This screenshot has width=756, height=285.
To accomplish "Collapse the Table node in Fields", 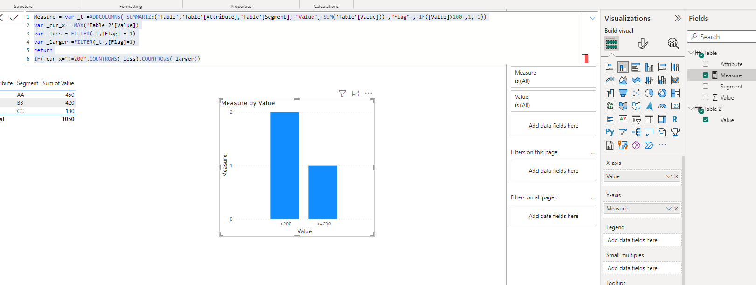I will click(x=691, y=53).
